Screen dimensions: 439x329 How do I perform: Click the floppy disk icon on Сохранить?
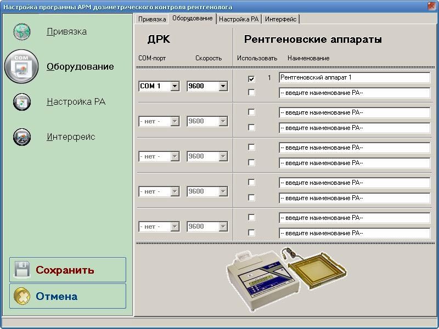22,270
